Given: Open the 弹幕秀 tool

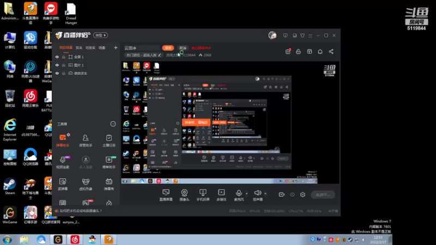Looking at the screenshot, I should pos(108,184).
